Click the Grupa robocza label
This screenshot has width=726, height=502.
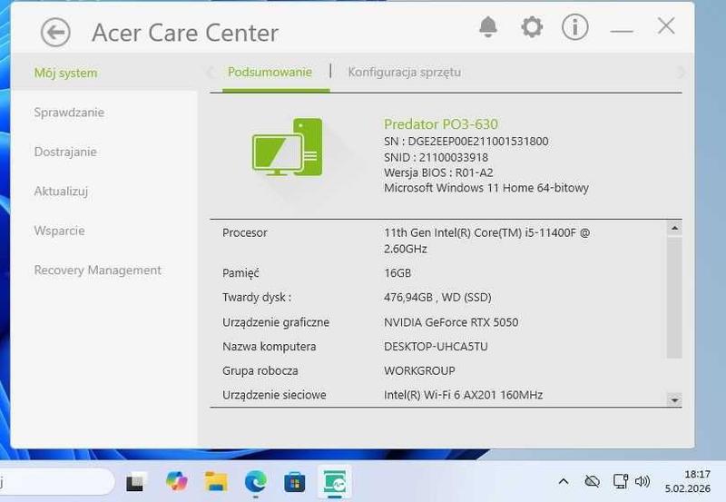260,371
